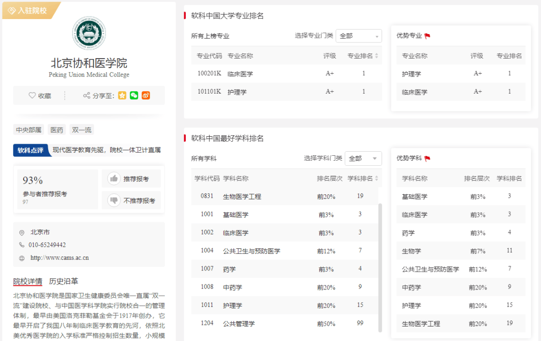Click 评级 header in 所有上榜专业 table
The image size is (541, 341).
pos(330,56)
